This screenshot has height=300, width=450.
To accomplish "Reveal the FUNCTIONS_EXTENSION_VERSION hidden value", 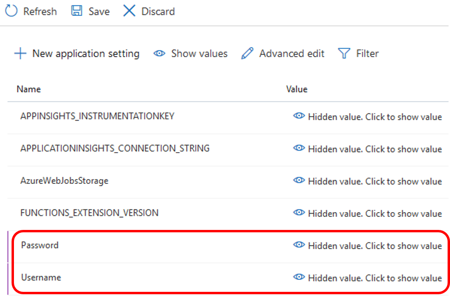I will tap(299, 213).
